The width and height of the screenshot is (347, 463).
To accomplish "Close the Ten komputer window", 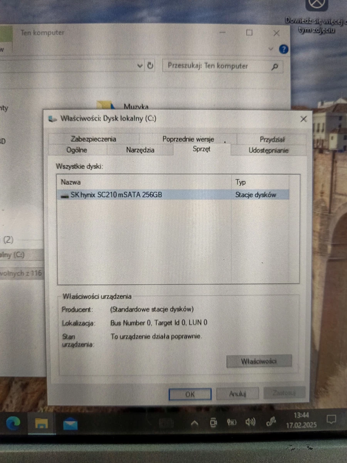I will point(276,33).
